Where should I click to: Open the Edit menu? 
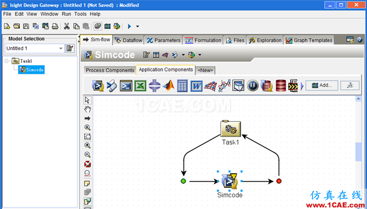pyautogui.click(x=19, y=14)
